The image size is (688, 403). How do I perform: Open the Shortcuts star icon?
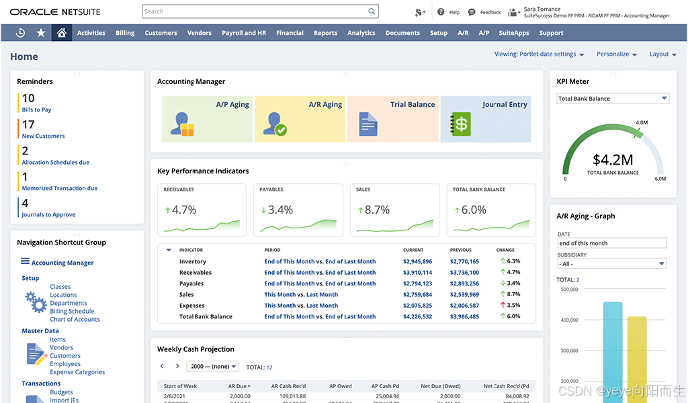[41, 33]
